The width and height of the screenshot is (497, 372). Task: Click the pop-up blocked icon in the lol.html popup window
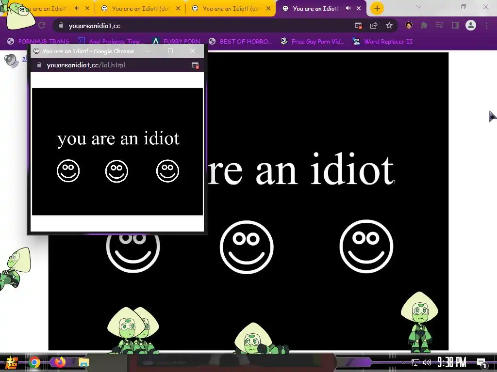pyautogui.click(x=195, y=65)
